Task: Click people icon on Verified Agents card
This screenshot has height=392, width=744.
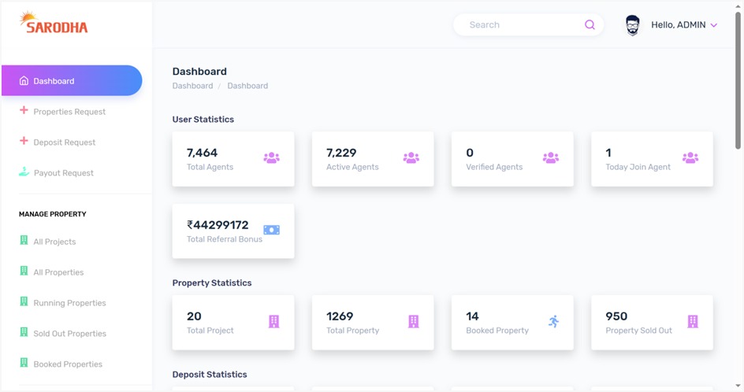Action: click(550, 158)
